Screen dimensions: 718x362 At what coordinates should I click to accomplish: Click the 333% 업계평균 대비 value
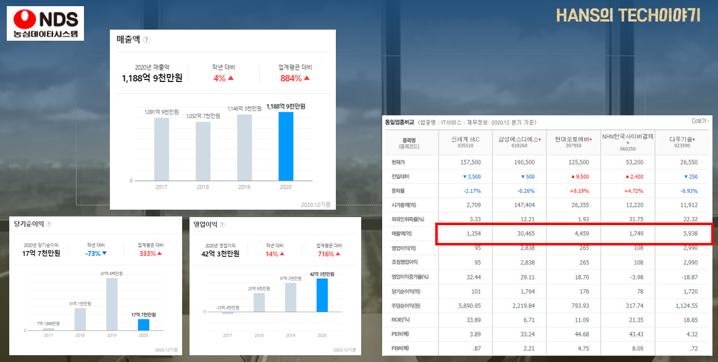tap(151, 253)
